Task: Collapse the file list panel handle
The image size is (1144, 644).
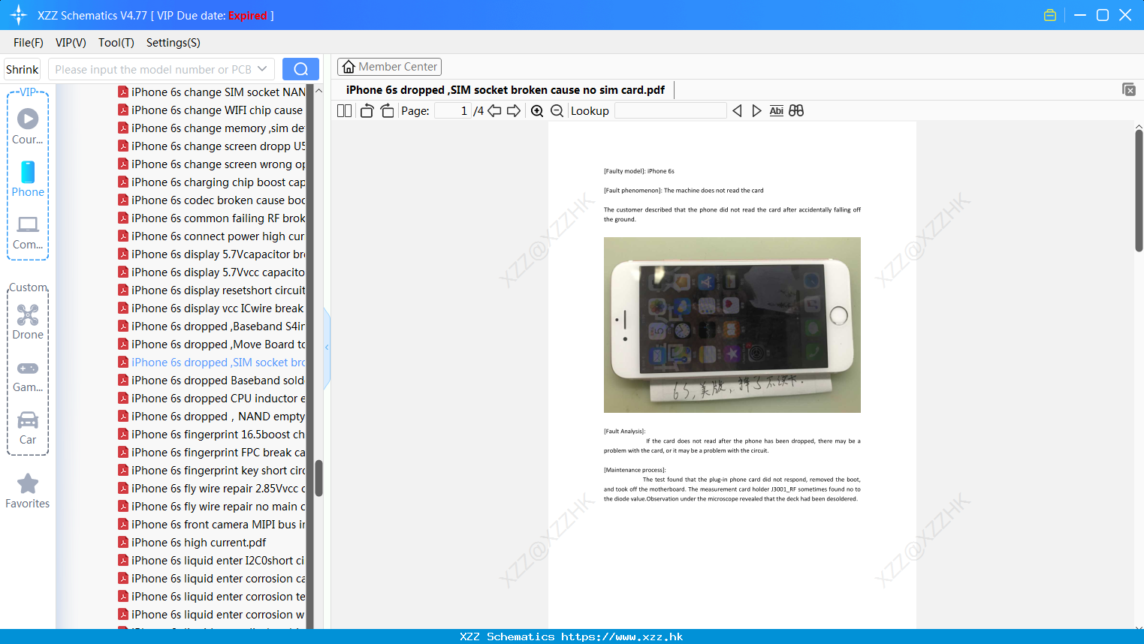Action: [327, 348]
